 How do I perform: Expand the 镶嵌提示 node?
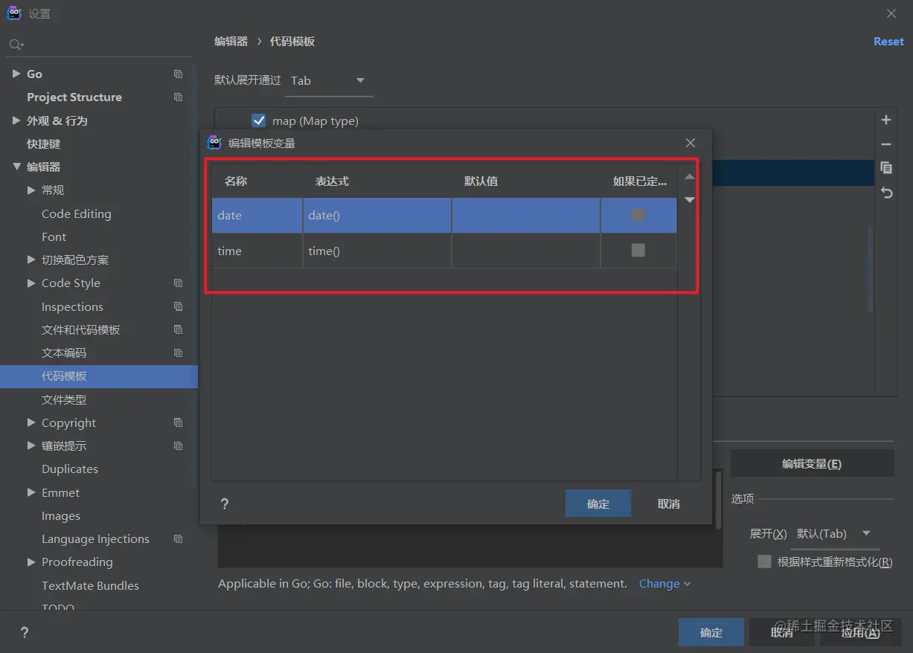(31, 445)
